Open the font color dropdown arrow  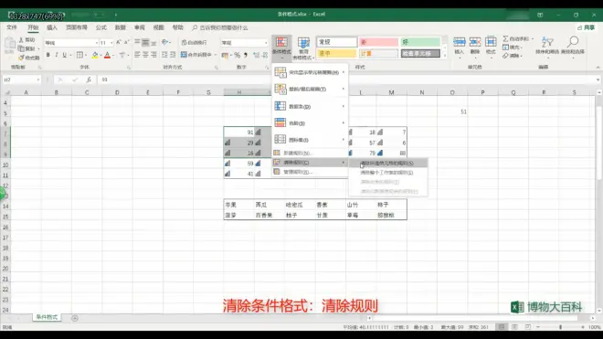coord(113,56)
